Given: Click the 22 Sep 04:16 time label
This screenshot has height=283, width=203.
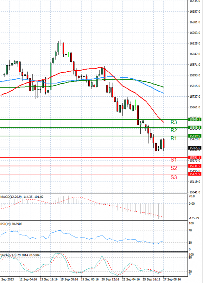Looking at the screenshot, I should tap(131, 280).
